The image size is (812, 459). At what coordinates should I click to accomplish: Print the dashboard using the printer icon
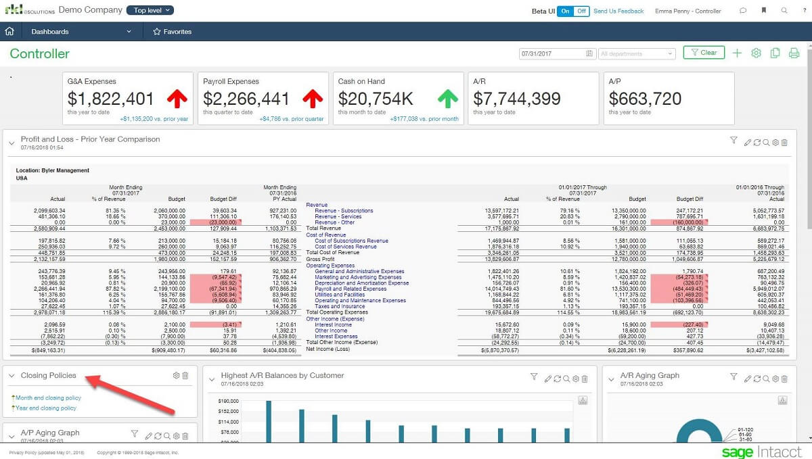pyautogui.click(x=794, y=53)
